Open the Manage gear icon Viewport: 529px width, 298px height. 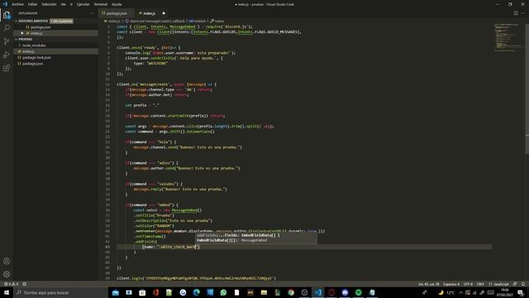[x=7, y=274]
